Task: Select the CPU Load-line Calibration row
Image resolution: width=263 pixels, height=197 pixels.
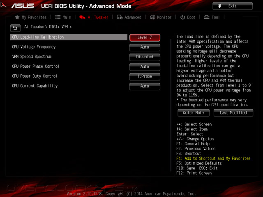Action: point(69,37)
